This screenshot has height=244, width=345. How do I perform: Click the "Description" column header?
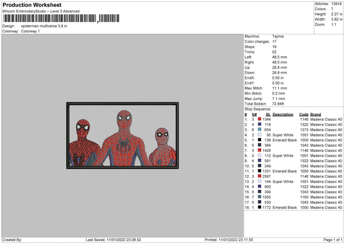click(283, 115)
